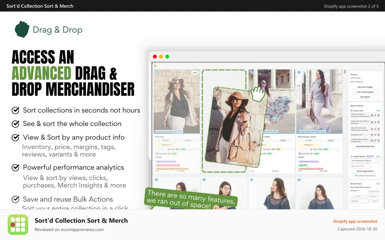Create New Smart Sort
The width and height of the screenshot is (385, 240).
coord(365,146)
